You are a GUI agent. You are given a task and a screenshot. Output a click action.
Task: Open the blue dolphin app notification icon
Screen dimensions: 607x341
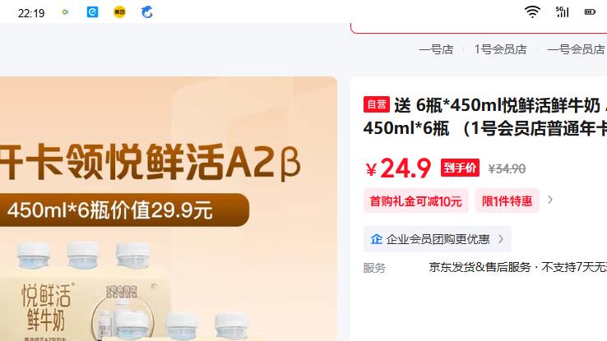[x=146, y=12]
